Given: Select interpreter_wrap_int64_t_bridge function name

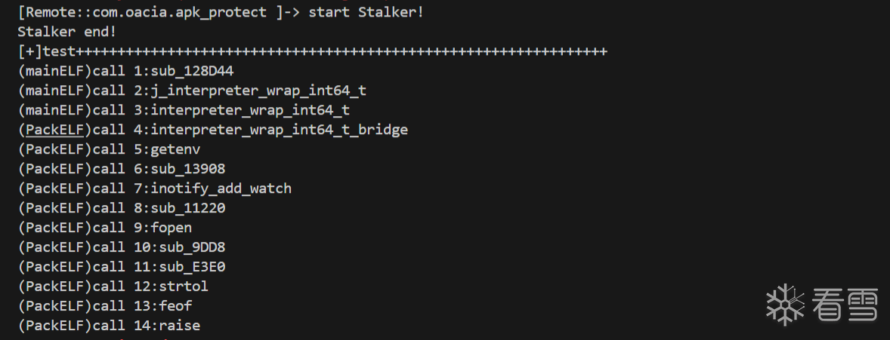Looking at the screenshot, I should [279, 130].
